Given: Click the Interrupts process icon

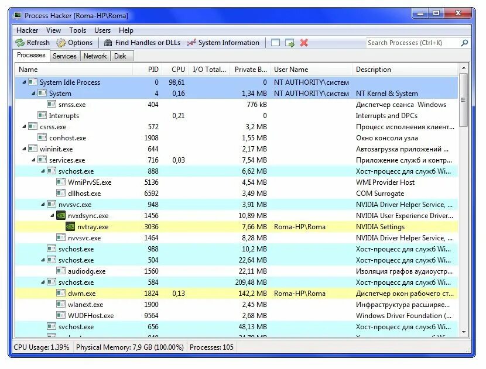Looking at the screenshot, I should tap(42, 115).
